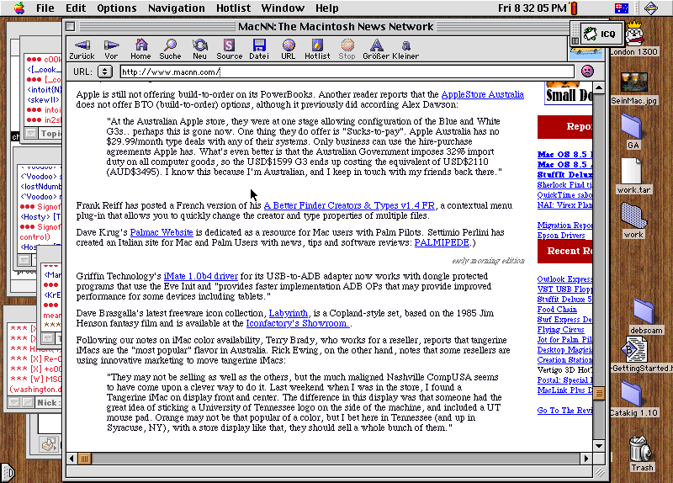Click the vertical scroll down arrow
This screenshot has height=483, width=673.
tap(599, 446)
